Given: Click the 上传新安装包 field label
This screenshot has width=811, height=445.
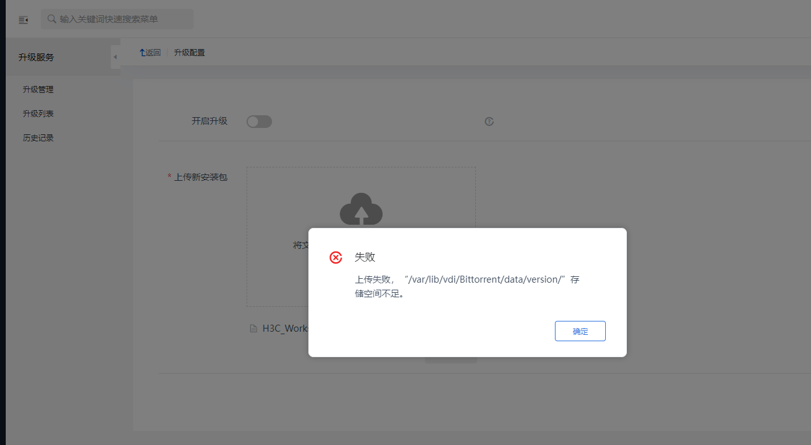Looking at the screenshot, I should tap(201, 177).
